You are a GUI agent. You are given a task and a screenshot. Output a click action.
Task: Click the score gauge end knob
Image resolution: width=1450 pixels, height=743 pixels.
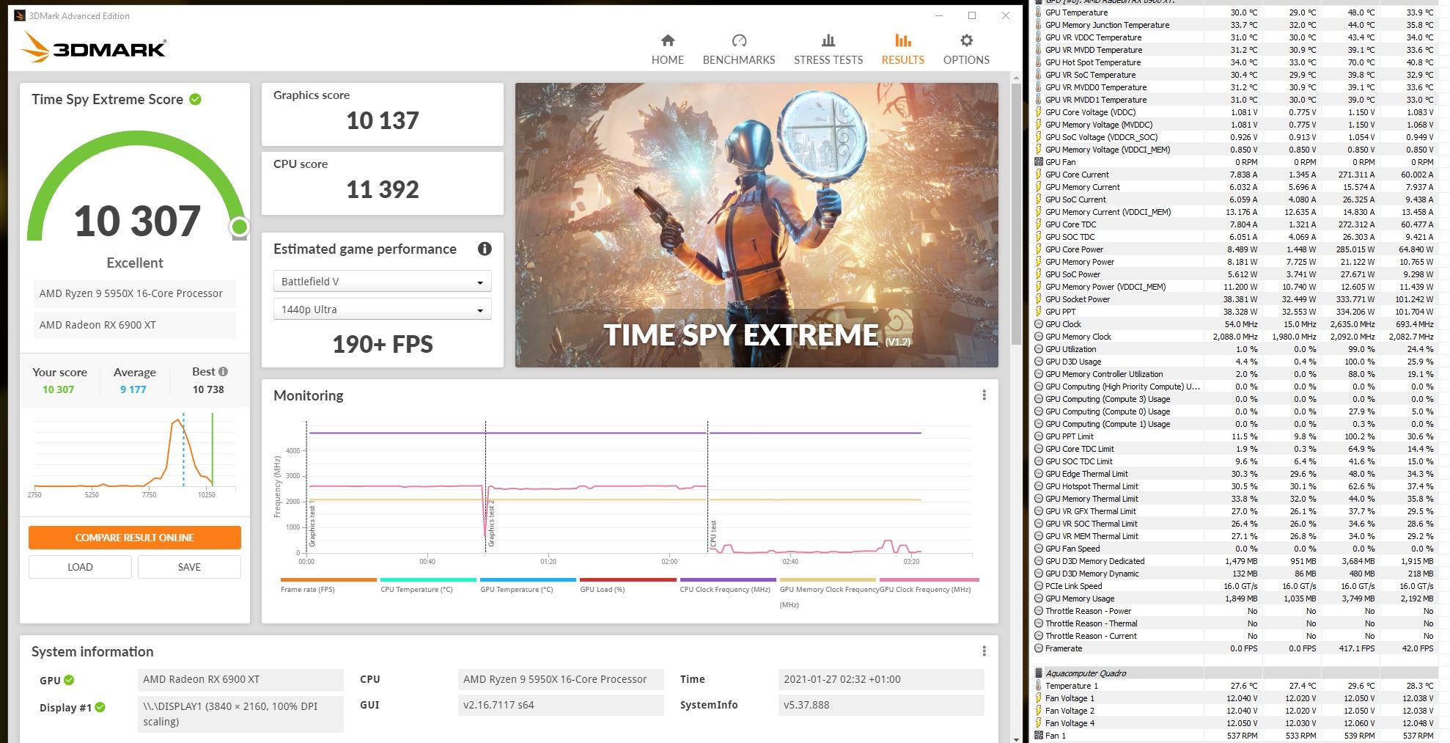coord(239,227)
